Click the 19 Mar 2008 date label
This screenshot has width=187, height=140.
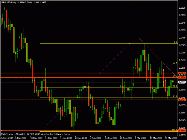click(156, 138)
